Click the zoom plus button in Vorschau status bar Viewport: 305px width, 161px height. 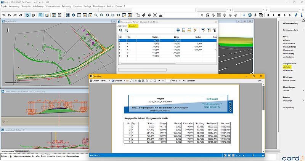point(263,155)
